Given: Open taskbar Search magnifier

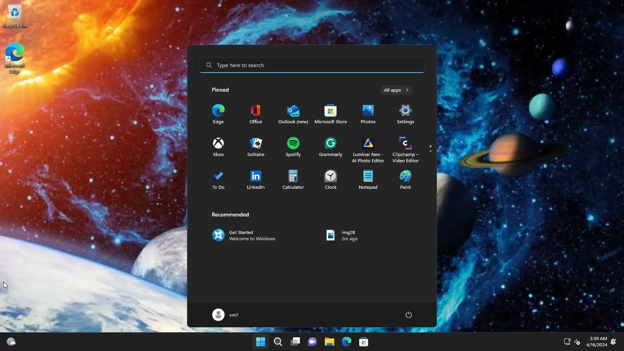Looking at the screenshot, I should (x=278, y=342).
